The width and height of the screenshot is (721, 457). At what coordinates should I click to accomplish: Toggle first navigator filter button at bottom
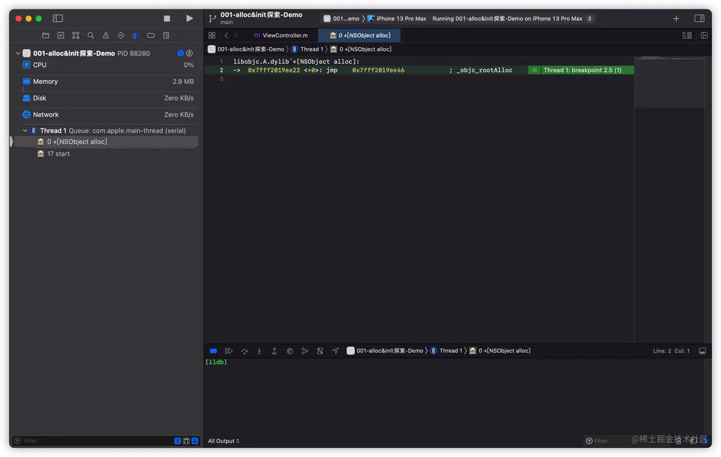[178, 441]
